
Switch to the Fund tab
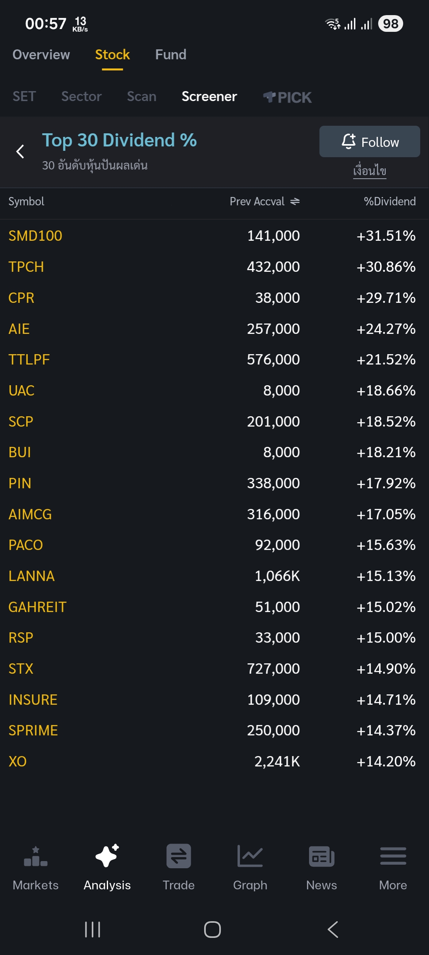click(x=170, y=55)
